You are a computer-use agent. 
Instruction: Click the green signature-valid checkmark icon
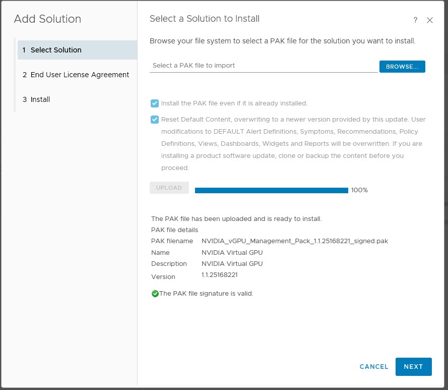[155, 293]
